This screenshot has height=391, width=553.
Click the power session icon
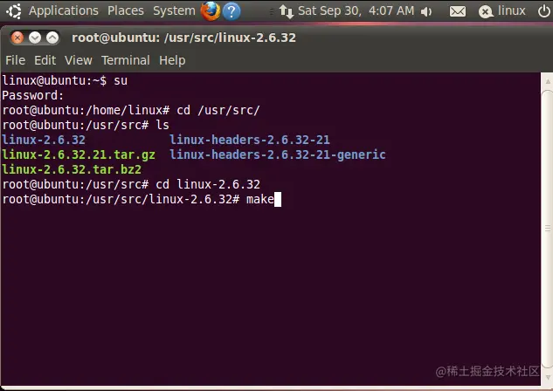(x=544, y=11)
